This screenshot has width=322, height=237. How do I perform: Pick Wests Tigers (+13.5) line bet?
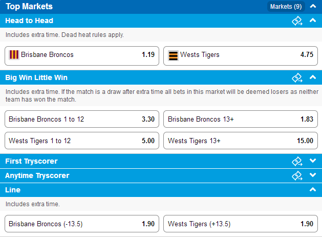(241, 224)
